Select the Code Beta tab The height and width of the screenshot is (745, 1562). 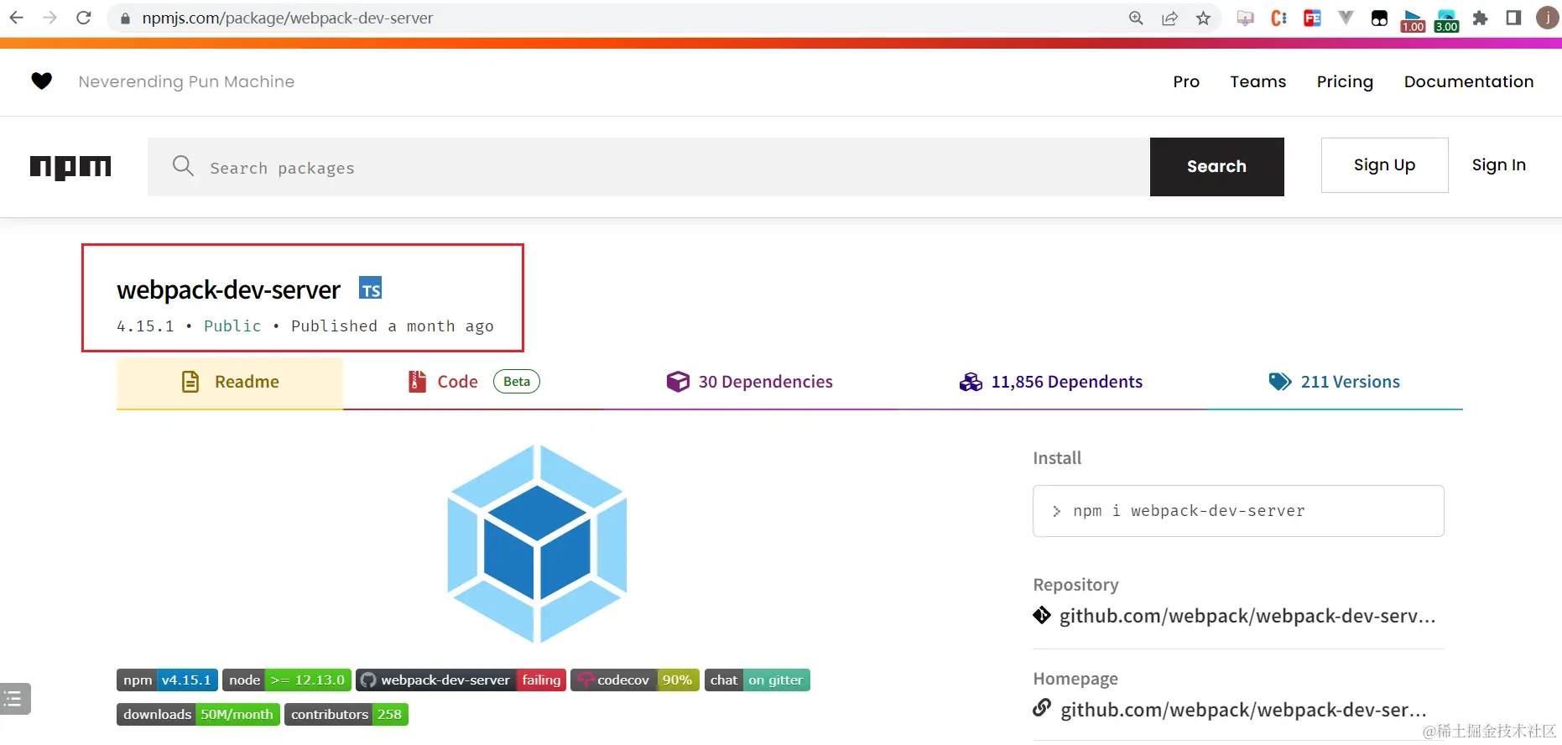pos(474,382)
